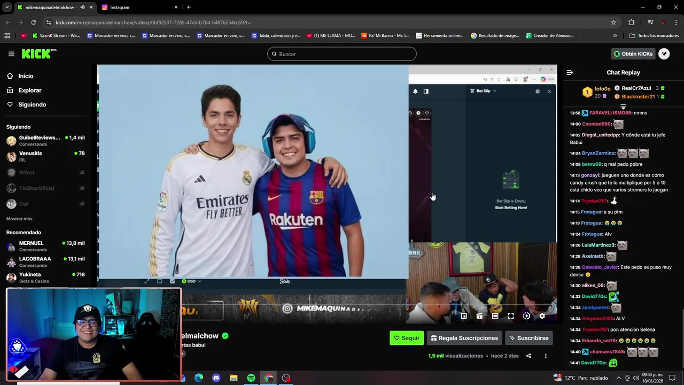Open Chrome extensions puzzle icon
The height and width of the screenshot is (385, 684).
click(632, 22)
